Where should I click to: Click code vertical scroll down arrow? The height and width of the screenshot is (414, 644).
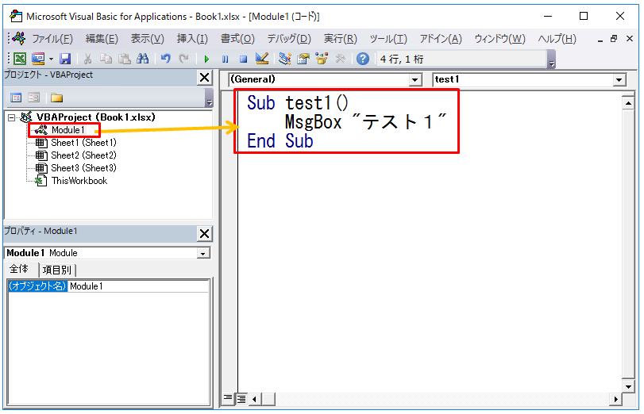(x=628, y=386)
